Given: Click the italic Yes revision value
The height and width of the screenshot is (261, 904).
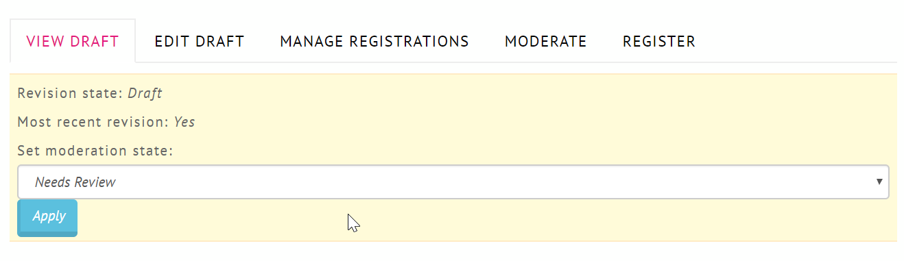Looking at the screenshot, I should 185,123.
